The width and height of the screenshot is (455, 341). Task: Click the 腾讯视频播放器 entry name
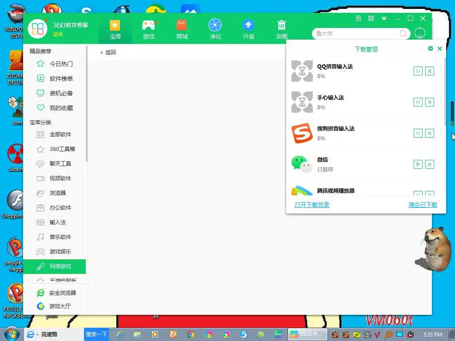pyautogui.click(x=336, y=191)
